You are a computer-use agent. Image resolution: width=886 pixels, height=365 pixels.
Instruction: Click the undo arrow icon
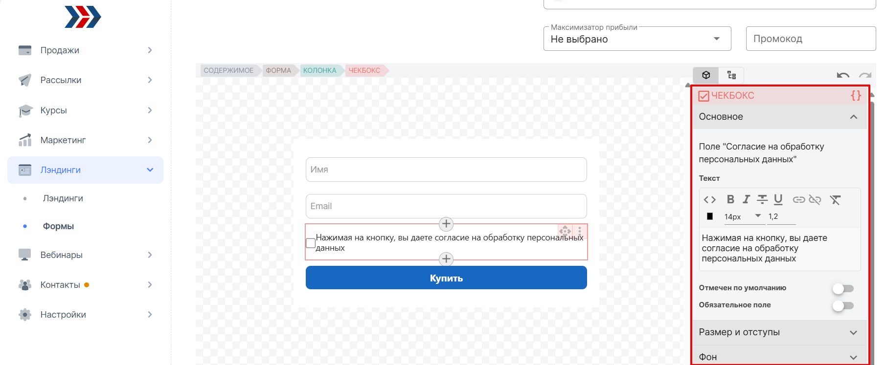pos(843,75)
